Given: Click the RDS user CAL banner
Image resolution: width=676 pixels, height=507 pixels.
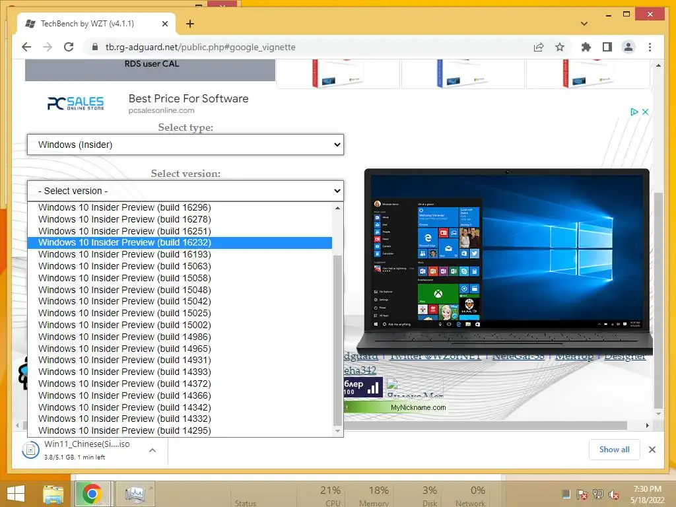Looking at the screenshot, I should (150, 70).
